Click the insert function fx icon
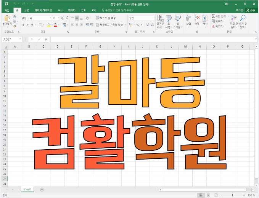 [x=46, y=39]
